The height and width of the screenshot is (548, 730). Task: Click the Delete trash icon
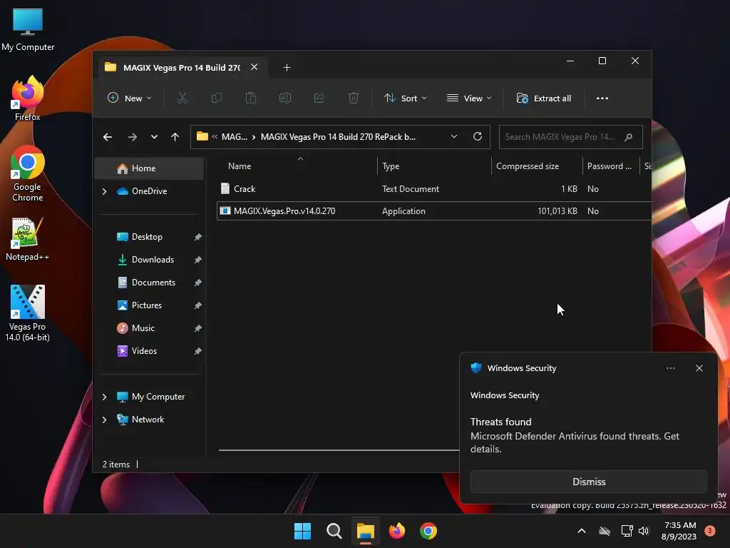click(354, 98)
